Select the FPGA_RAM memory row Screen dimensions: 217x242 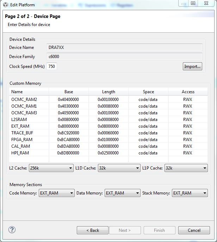click(108, 140)
